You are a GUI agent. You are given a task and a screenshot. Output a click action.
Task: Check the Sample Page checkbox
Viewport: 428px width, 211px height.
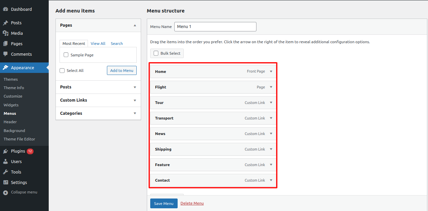66,55
